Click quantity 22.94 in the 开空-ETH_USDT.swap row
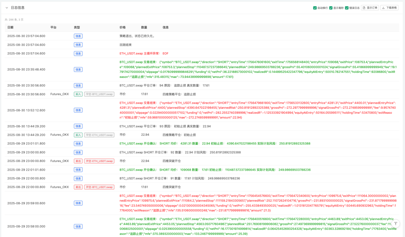 (x=145, y=161)
